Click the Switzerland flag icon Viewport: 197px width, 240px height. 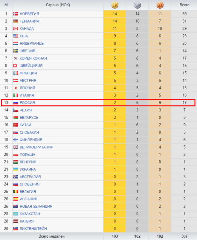[x=16, y=66]
